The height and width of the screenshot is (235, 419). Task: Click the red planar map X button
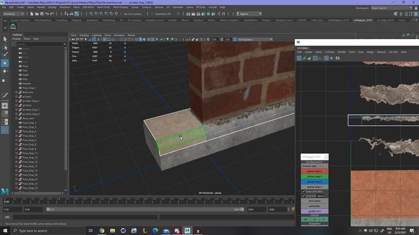click(x=314, y=171)
